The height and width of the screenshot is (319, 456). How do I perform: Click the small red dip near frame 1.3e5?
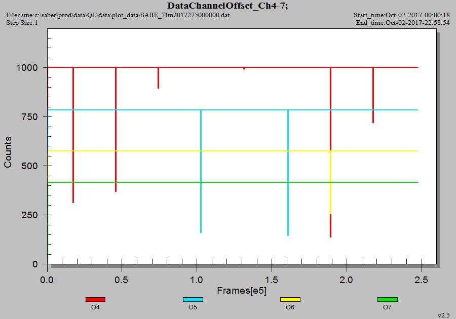point(244,68)
